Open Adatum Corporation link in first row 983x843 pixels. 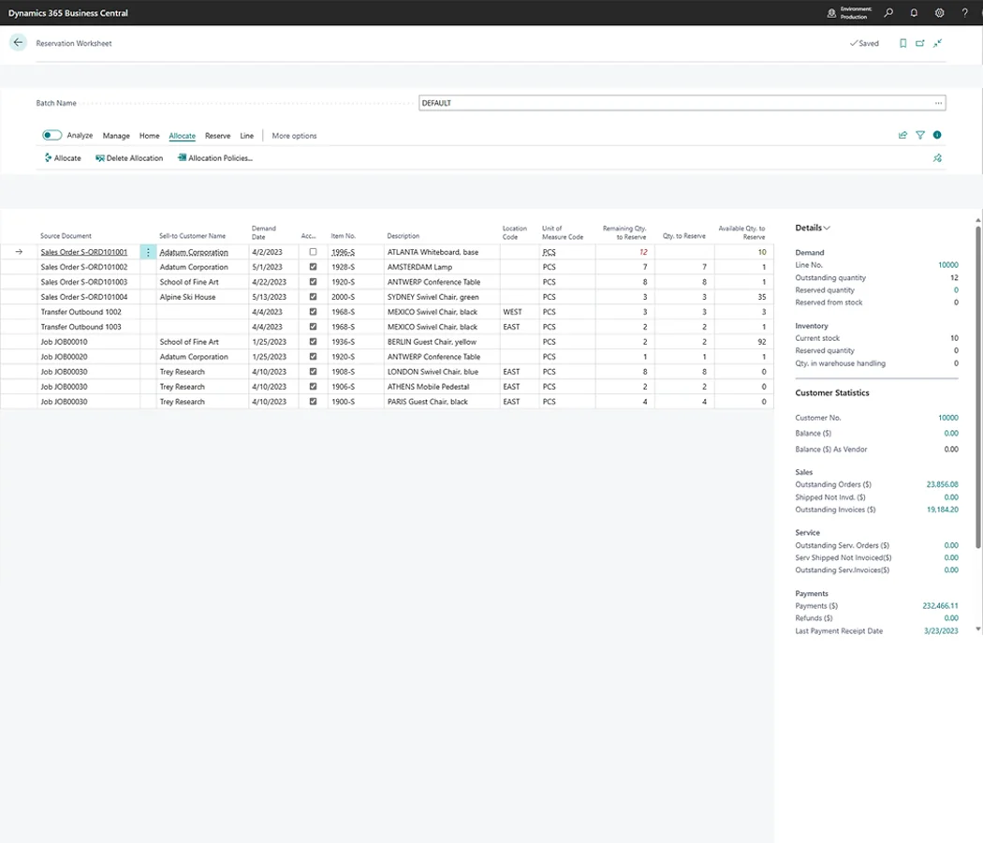[x=194, y=252]
